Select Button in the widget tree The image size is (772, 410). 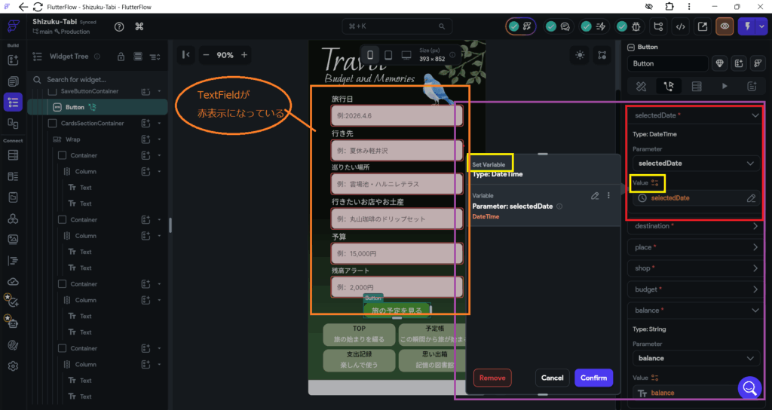pyautogui.click(x=75, y=107)
